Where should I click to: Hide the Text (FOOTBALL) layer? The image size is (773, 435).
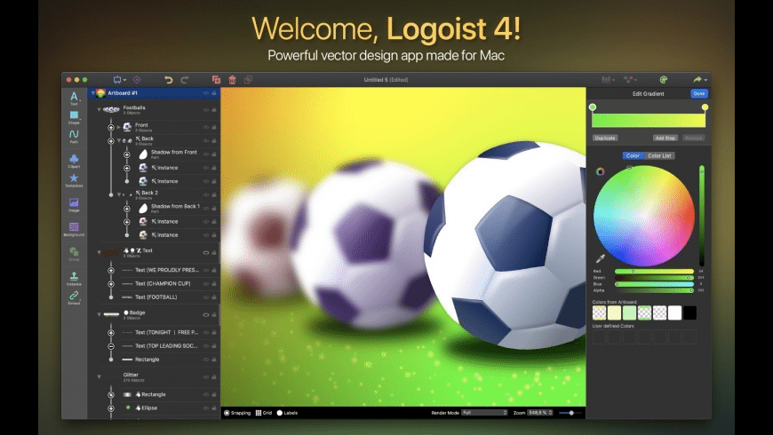pos(205,297)
